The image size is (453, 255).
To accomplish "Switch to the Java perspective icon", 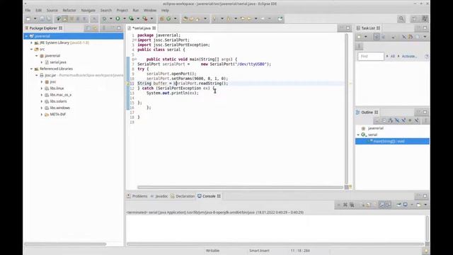I will 425,19.
